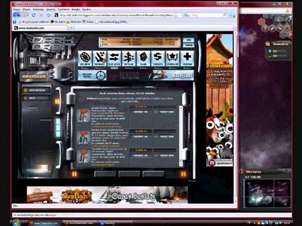Screen dimensions: 302x226
Task: Select the Açık Artırma sidebar entry
Action: coord(36,90)
